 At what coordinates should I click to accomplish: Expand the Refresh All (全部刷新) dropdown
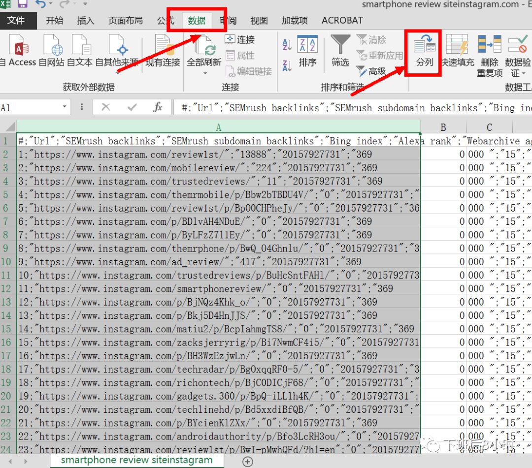pos(205,74)
